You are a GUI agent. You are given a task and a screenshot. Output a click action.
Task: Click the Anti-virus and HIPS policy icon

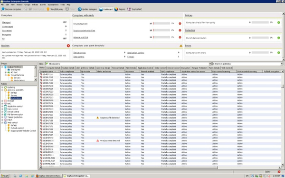[5, 90]
